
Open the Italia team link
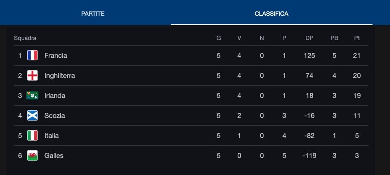click(x=52, y=135)
